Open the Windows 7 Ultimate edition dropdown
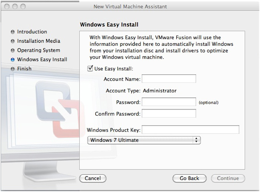The image size is (260, 192). 144,140
